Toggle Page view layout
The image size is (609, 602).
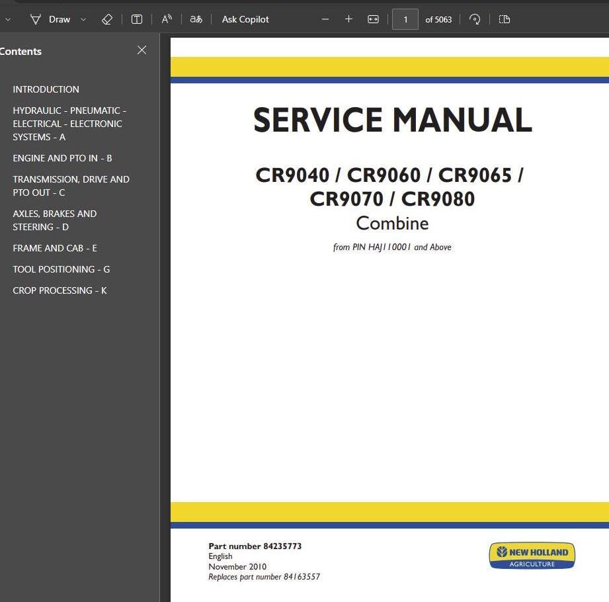504,19
